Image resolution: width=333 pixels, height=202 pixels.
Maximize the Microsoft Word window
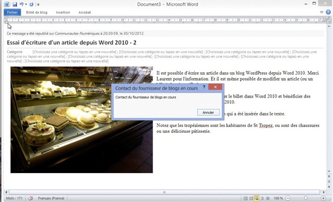click(314, 4)
